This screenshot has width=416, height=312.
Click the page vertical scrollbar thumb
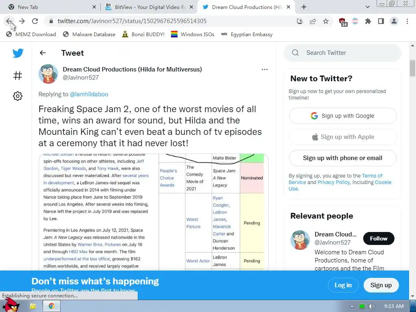pos(412,68)
